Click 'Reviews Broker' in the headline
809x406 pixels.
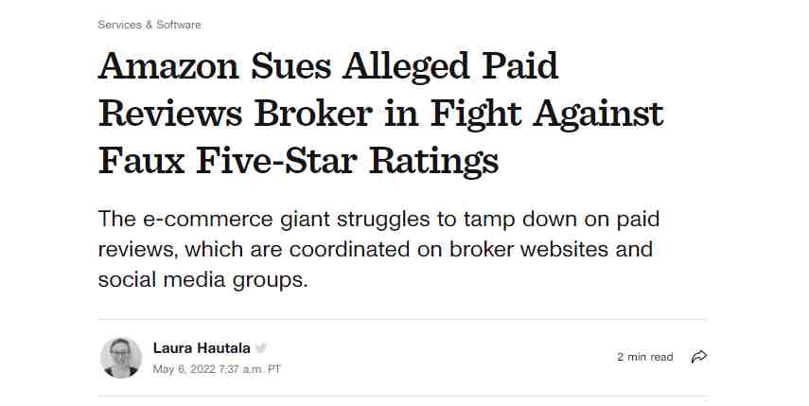[236, 114]
